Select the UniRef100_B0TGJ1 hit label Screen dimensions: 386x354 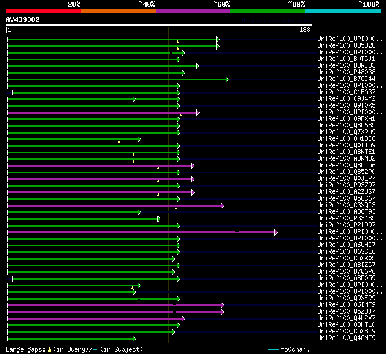(346, 59)
